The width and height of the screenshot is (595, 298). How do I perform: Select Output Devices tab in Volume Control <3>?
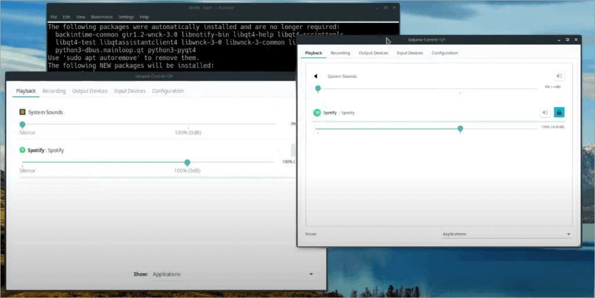(90, 91)
